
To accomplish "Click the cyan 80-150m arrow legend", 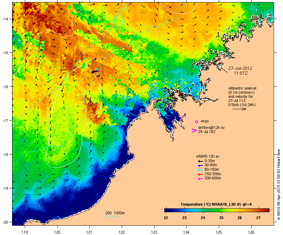I will click(200, 170).
